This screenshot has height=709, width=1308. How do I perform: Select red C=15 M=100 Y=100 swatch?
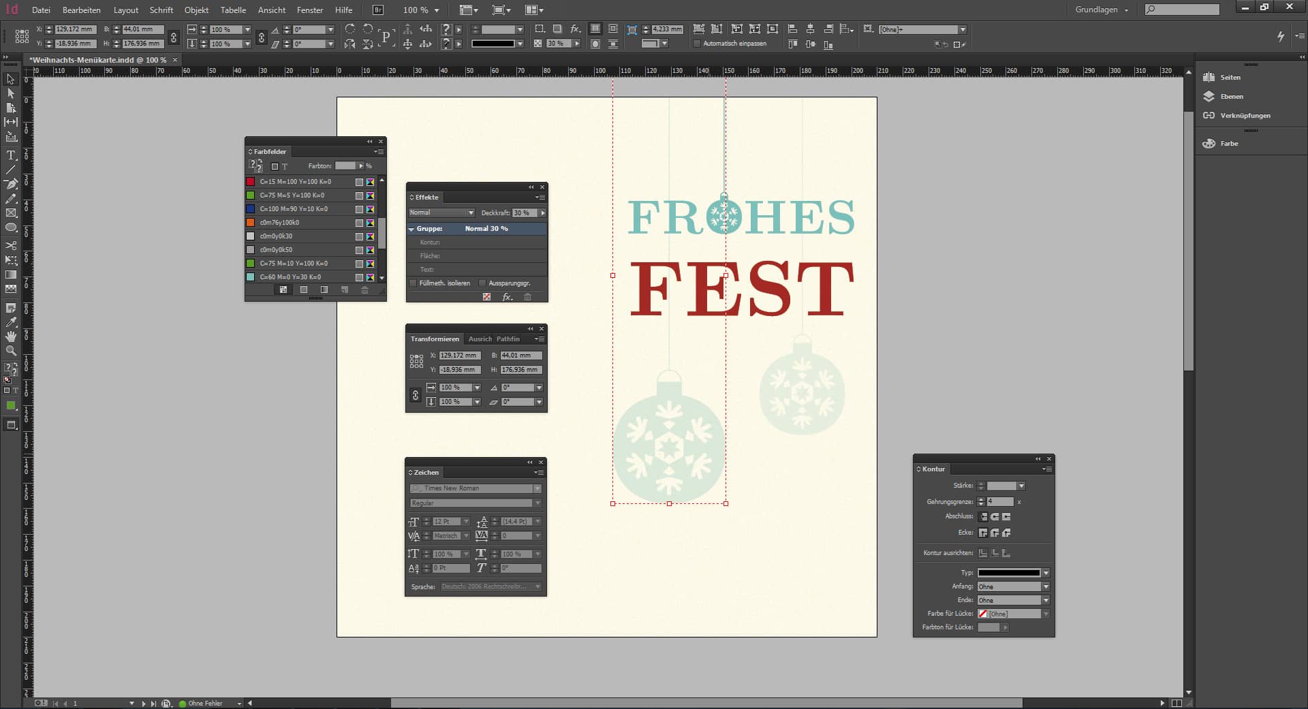tap(295, 182)
